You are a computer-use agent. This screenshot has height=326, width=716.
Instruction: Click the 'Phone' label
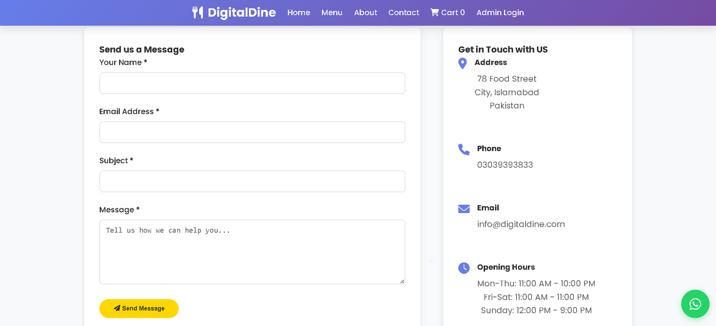[x=489, y=149]
